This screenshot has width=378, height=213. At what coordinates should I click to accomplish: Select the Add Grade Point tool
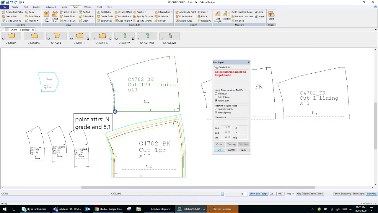coord(186,12)
